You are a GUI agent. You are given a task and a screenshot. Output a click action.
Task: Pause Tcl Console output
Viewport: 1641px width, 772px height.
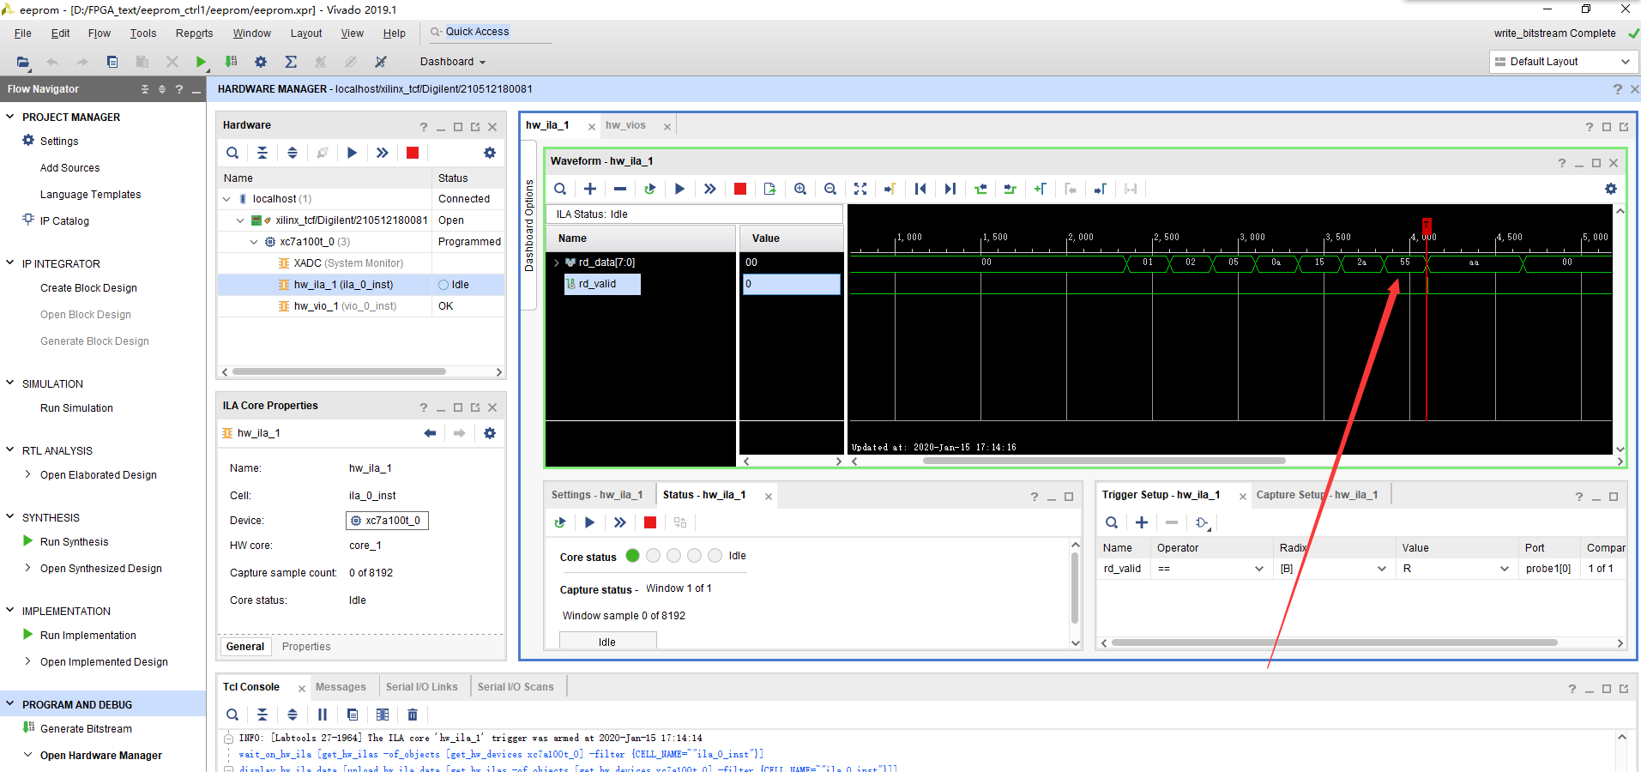[x=323, y=715]
